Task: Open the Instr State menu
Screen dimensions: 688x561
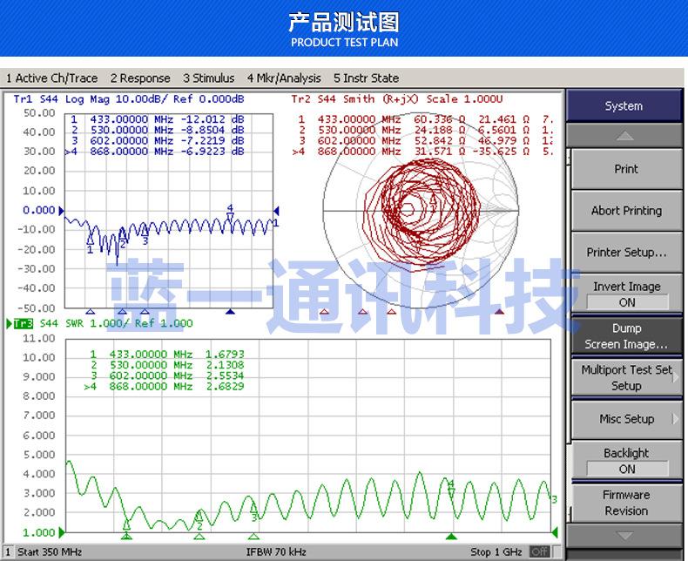Action: [x=366, y=78]
